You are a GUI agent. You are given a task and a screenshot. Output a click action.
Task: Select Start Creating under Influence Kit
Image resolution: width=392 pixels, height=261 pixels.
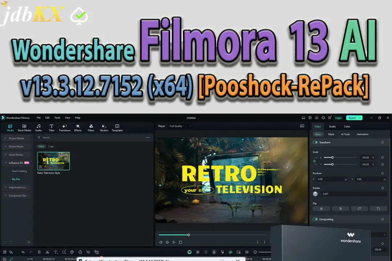pos(19,171)
